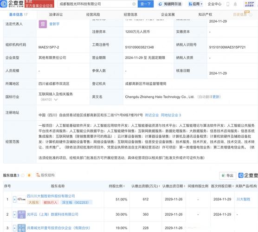The width and height of the screenshot is (258, 232).
Task: Open 股权结构 equity structure chart
Action: [45, 175]
